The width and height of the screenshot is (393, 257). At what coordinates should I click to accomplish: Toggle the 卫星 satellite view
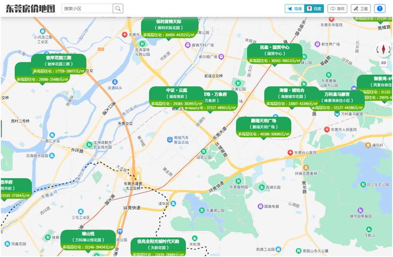point(361,8)
